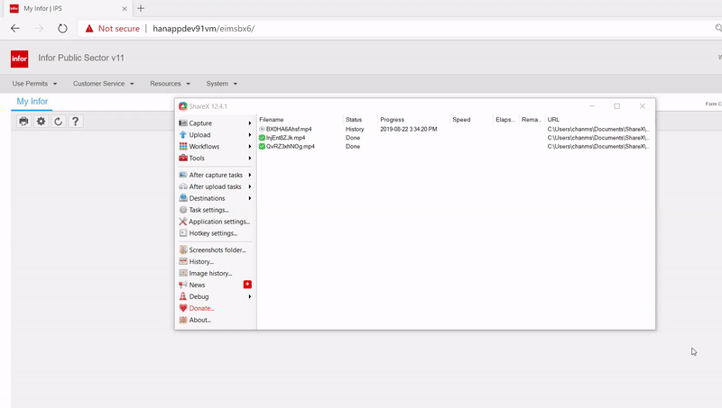Select the My Infor tab
The height and width of the screenshot is (408, 722).
[32, 102]
